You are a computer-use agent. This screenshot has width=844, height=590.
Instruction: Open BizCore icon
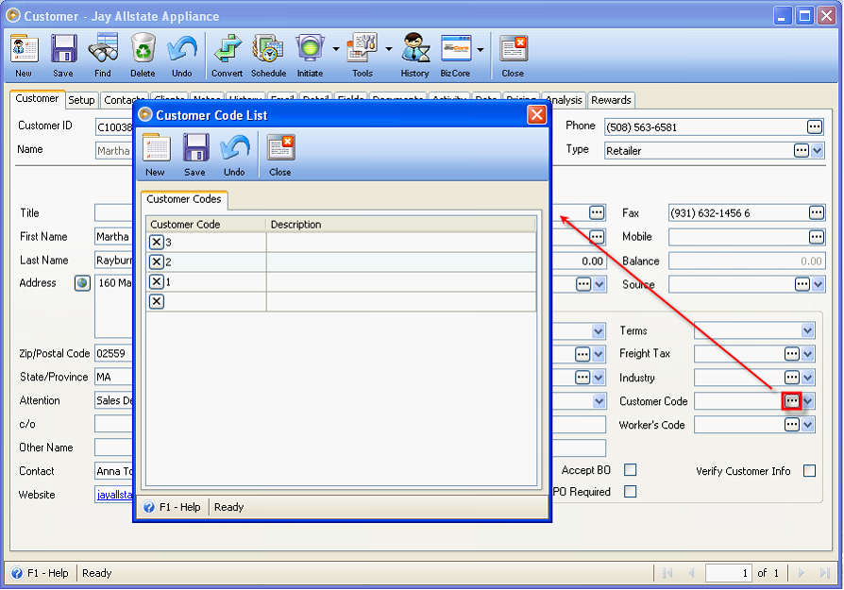[455, 56]
